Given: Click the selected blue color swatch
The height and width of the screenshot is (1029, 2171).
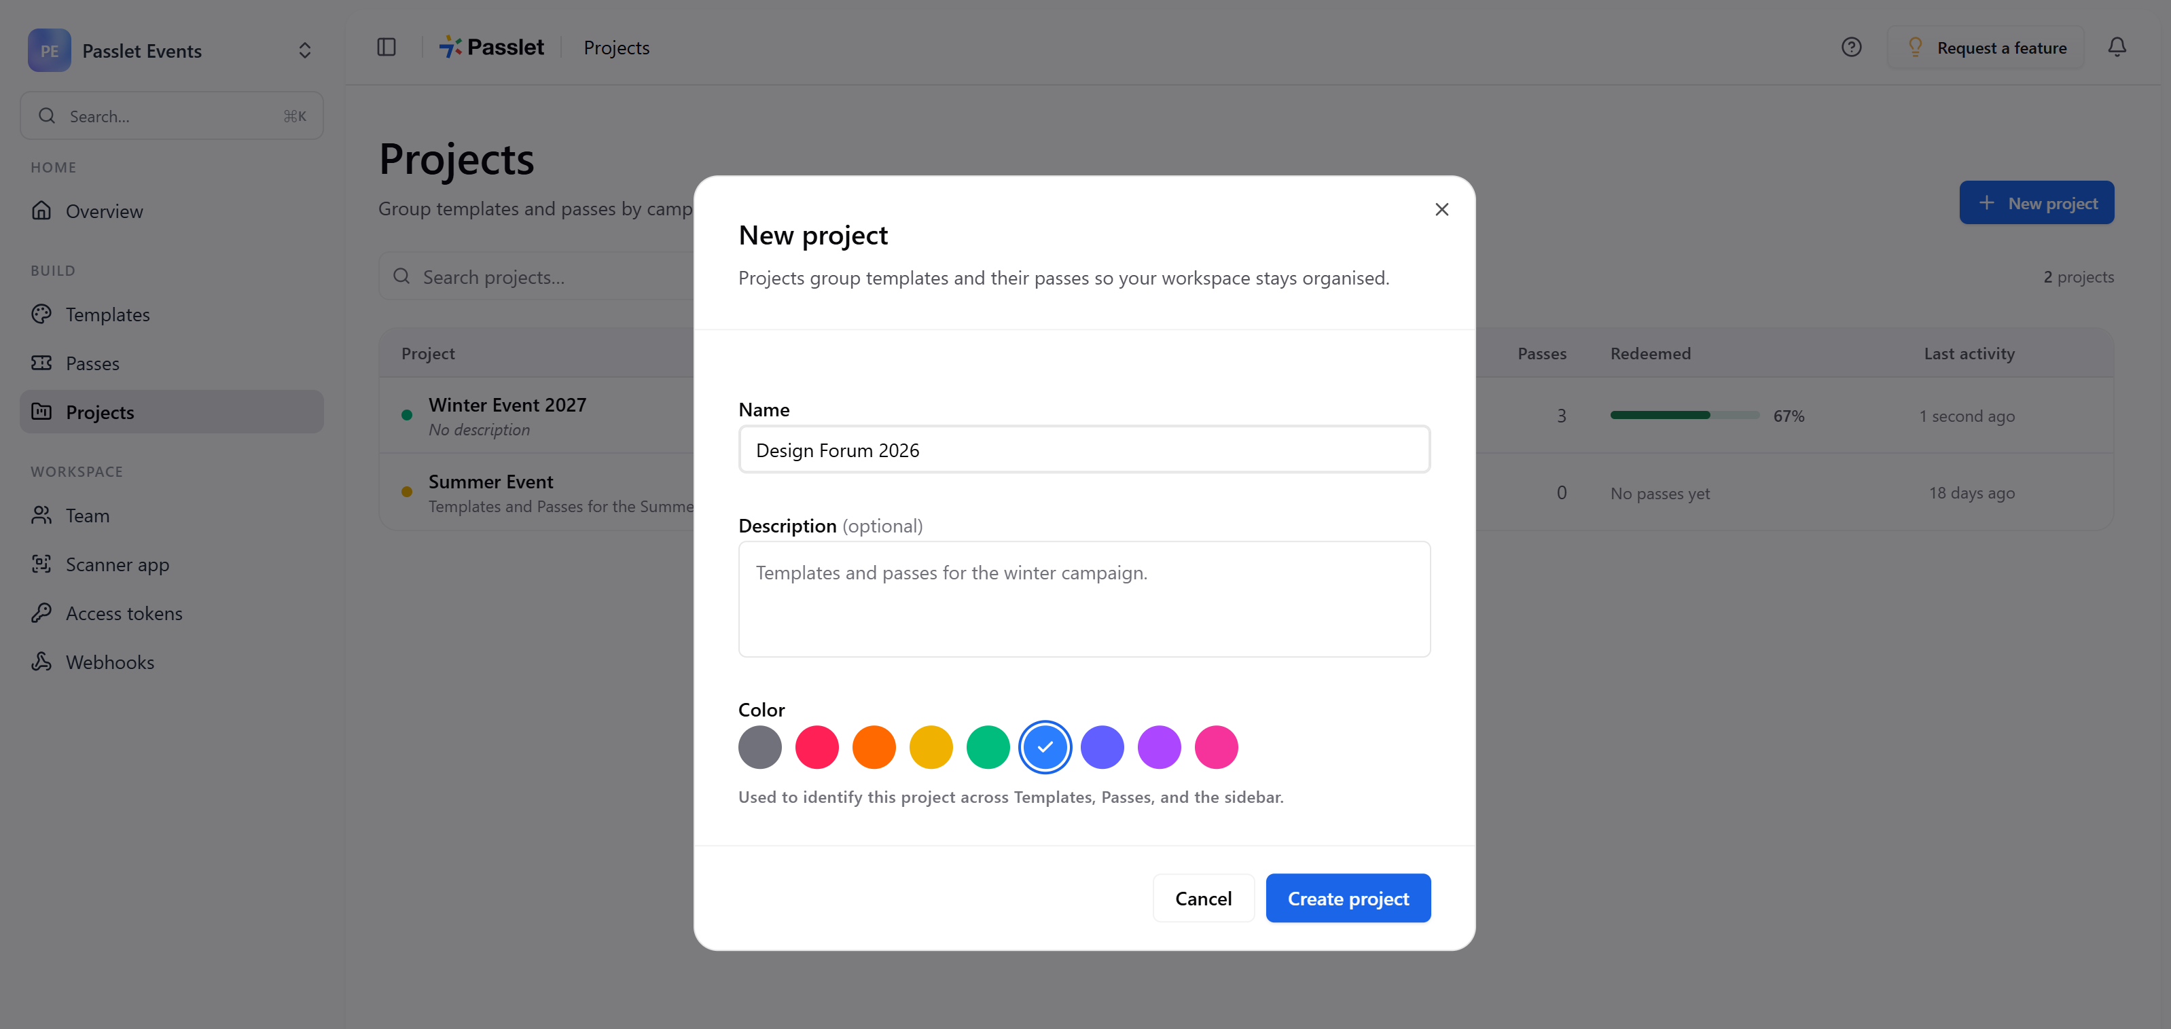Looking at the screenshot, I should click(x=1045, y=746).
